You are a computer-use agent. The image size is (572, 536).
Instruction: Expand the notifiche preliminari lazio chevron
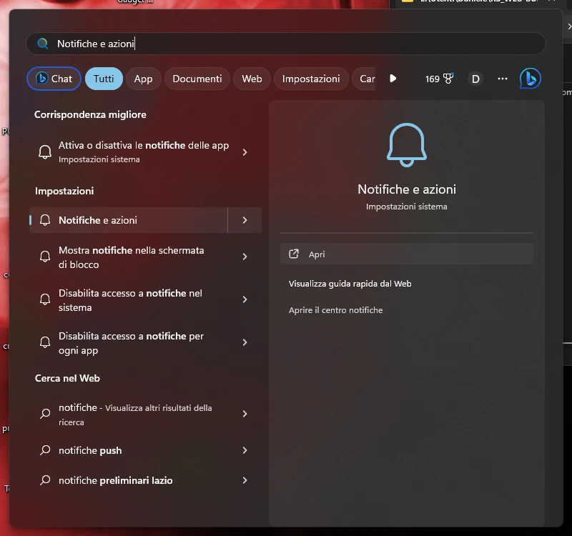[x=245, y=480]
